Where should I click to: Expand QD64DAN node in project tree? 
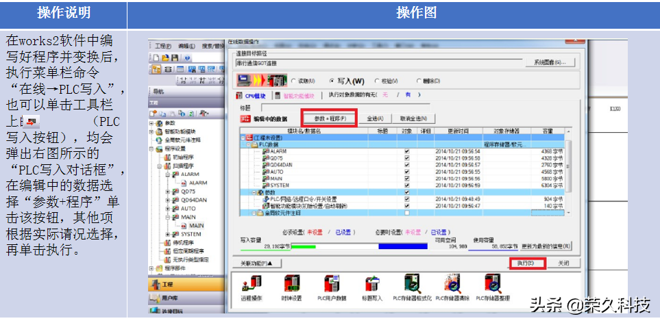pos(169,200)
